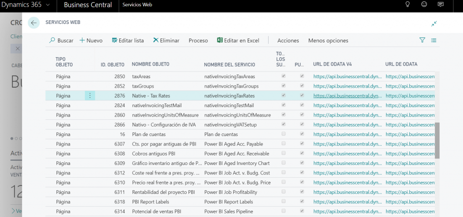Expand the Dynamics 365 app dropdown
The image size is (463, 217).
click(x=48, y=5)
